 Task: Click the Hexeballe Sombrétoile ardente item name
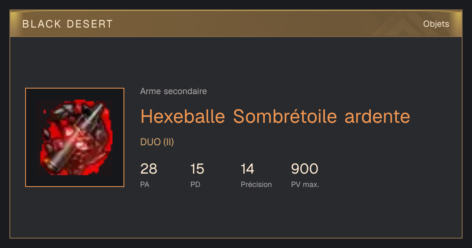click(x=275, y=116)
